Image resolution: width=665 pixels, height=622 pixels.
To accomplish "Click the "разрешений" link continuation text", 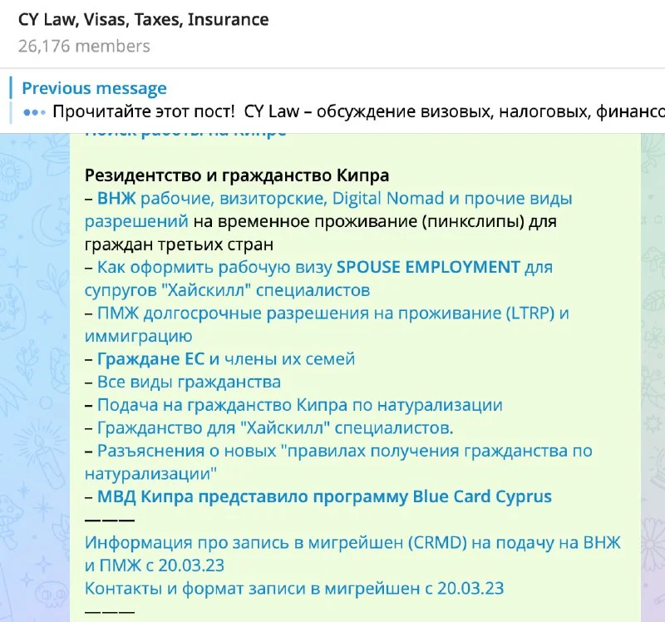I will coord(136,221).
